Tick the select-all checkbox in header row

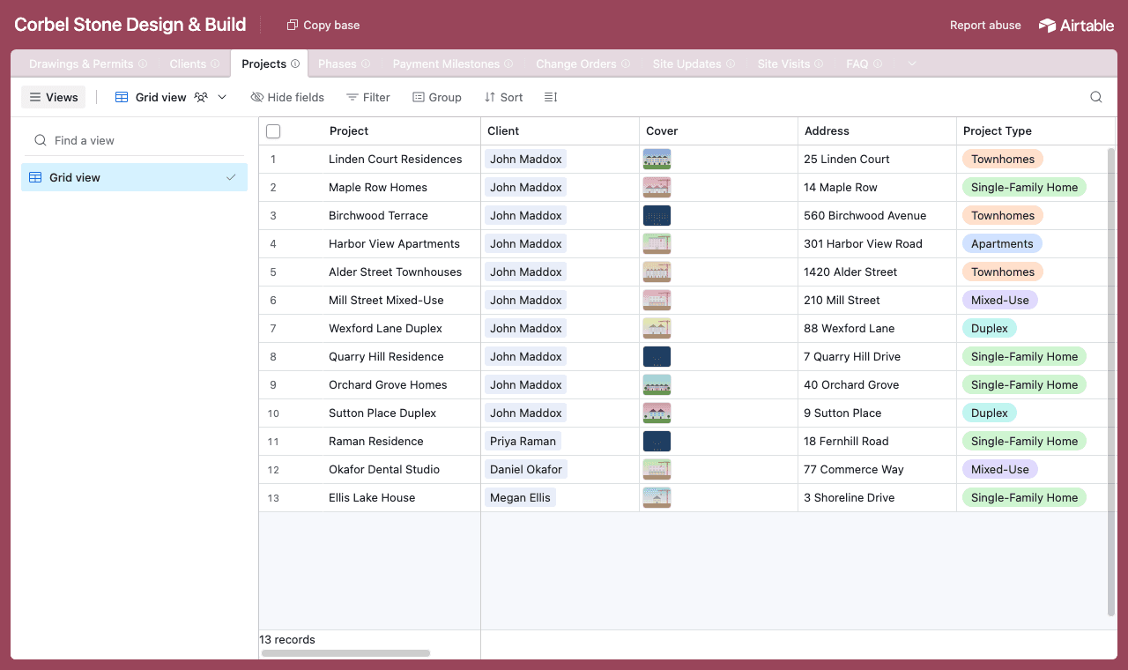click(273, 131)
